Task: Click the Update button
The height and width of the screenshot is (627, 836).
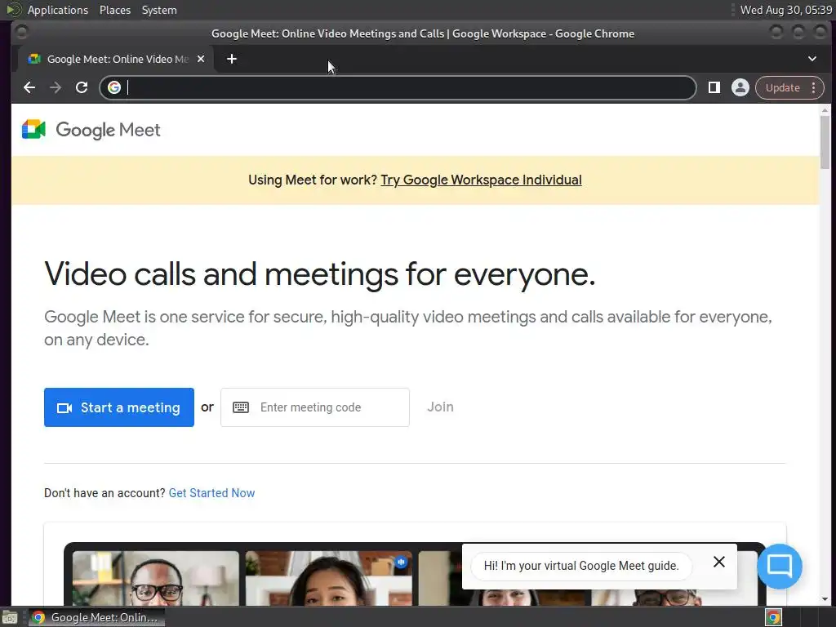Action: pyautogui.click(x=782, y=88)
